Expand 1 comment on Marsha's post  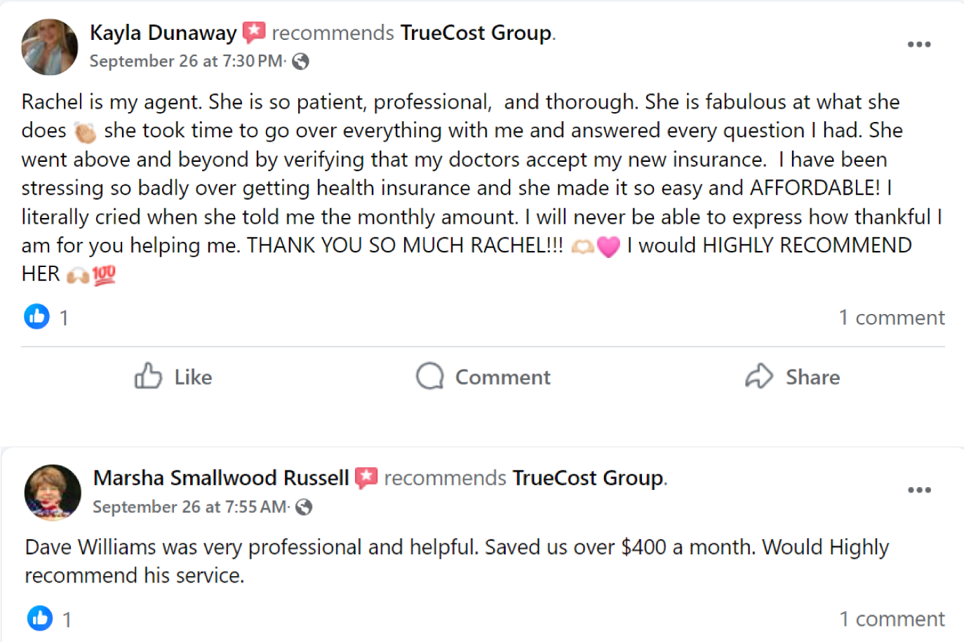(892, 619)
